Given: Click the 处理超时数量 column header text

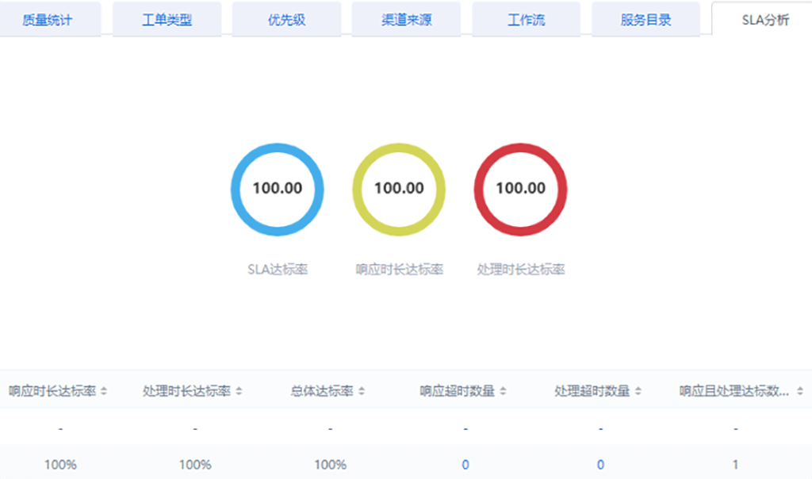Looking at the screenshot, I should pyautogui.click(x=592, y=391).
